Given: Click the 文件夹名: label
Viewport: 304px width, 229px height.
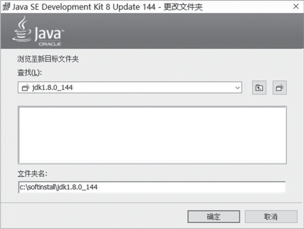Looking at the screenshot, I should click(x=32, y=174).
